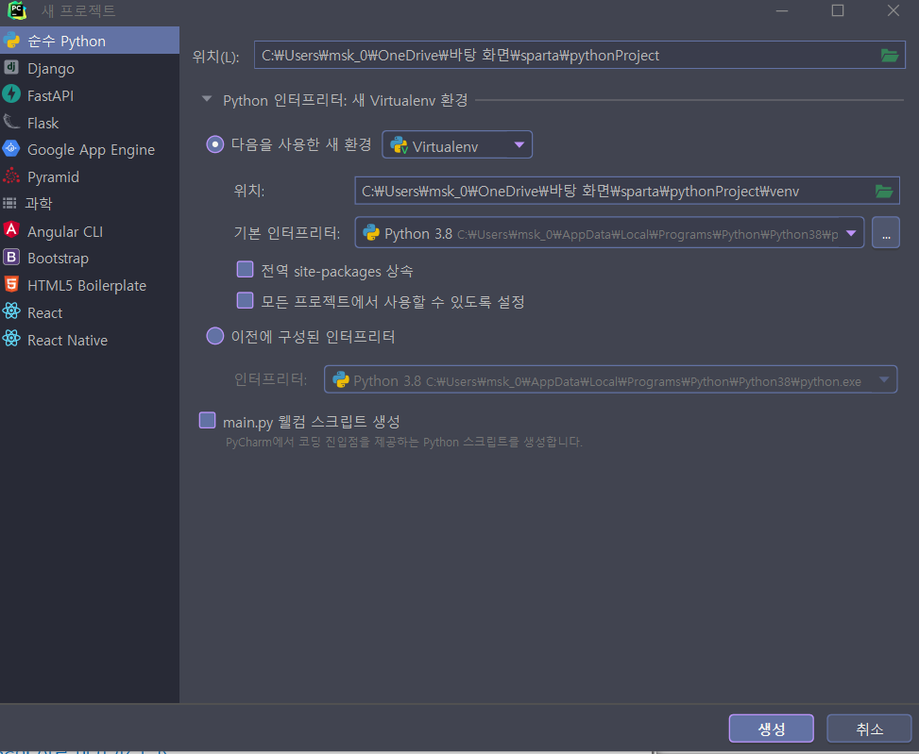Select the React project type
The width and height of the screenshot is (919, 754).
(x=90, y=312)
